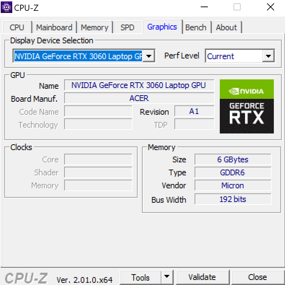Image resolution: width=285 pixels, height=285 pixels.
Task: Open the Mainboard tab
Action: point(54,27)
